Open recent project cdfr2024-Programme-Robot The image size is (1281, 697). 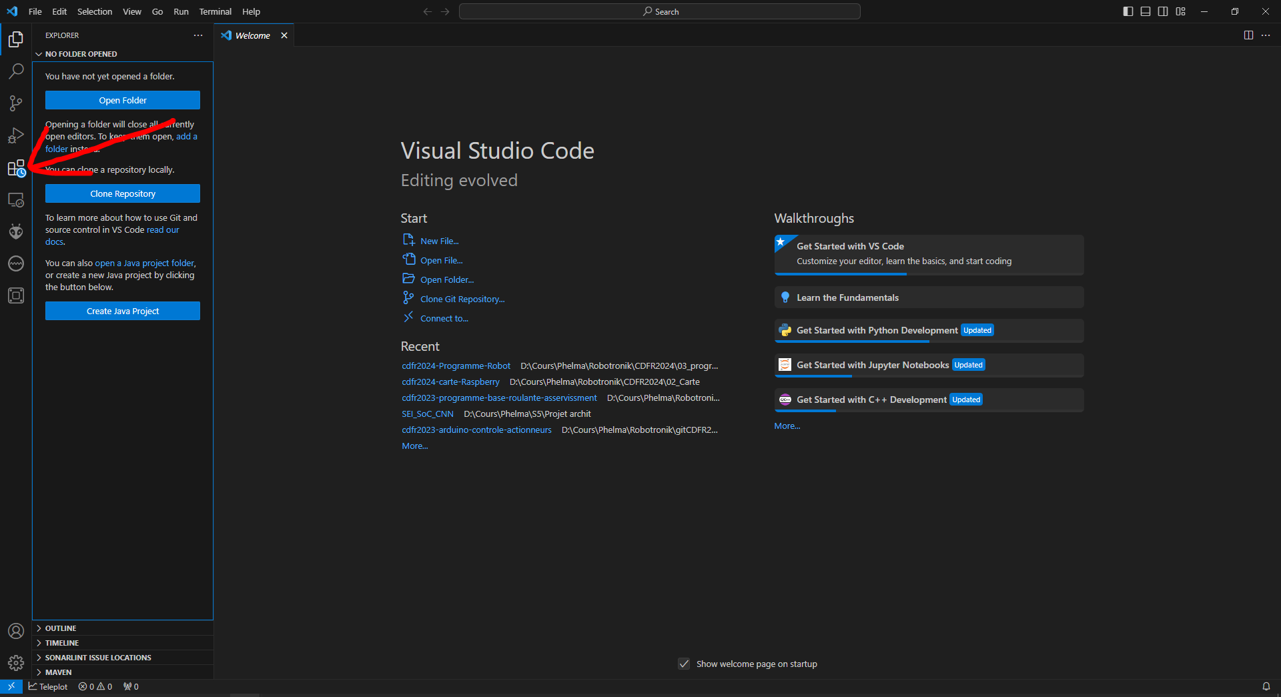point(456,366)
